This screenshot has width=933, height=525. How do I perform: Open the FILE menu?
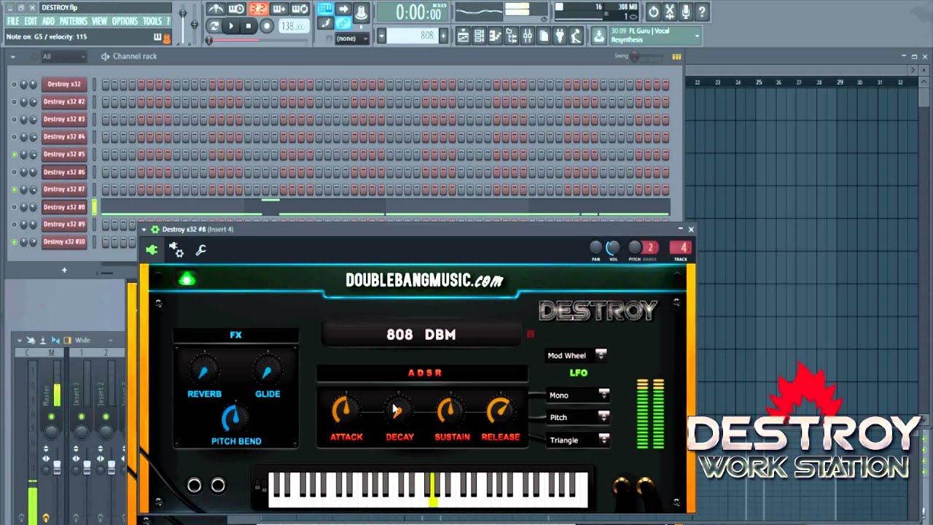click(13, 21)
